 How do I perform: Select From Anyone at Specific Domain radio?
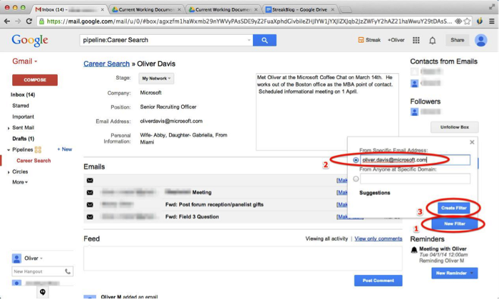pyautogui.click(x=356, y=179)
